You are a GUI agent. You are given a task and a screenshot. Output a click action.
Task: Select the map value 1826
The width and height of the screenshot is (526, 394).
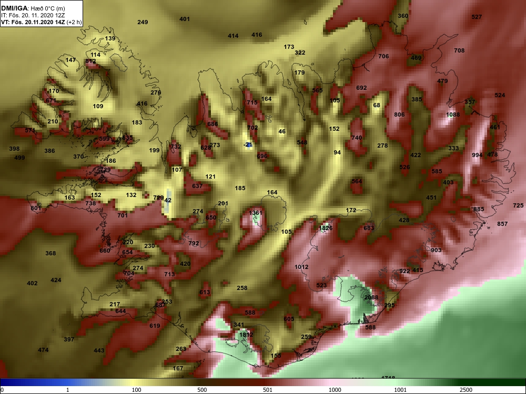click(326, 228)
